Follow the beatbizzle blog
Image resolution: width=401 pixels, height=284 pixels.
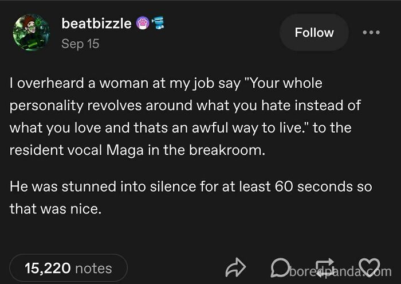[x=314, y=33]
